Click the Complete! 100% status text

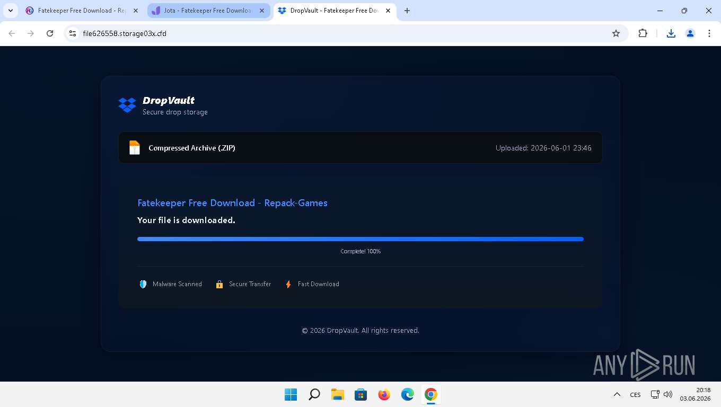[360, 251]
